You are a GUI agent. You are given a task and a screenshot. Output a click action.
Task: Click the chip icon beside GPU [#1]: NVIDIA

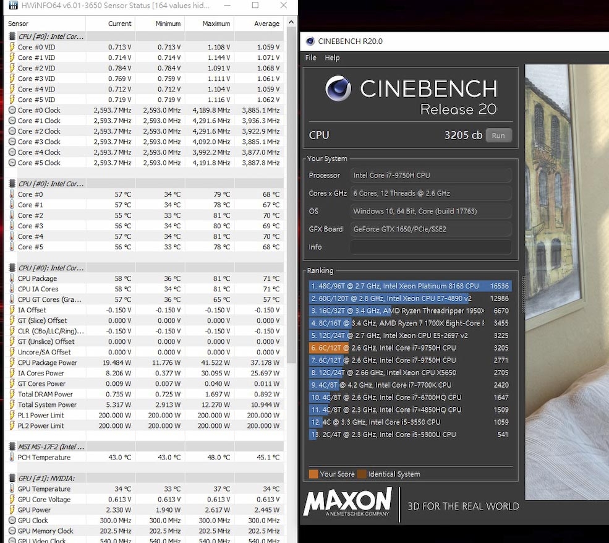coord(12,478)
